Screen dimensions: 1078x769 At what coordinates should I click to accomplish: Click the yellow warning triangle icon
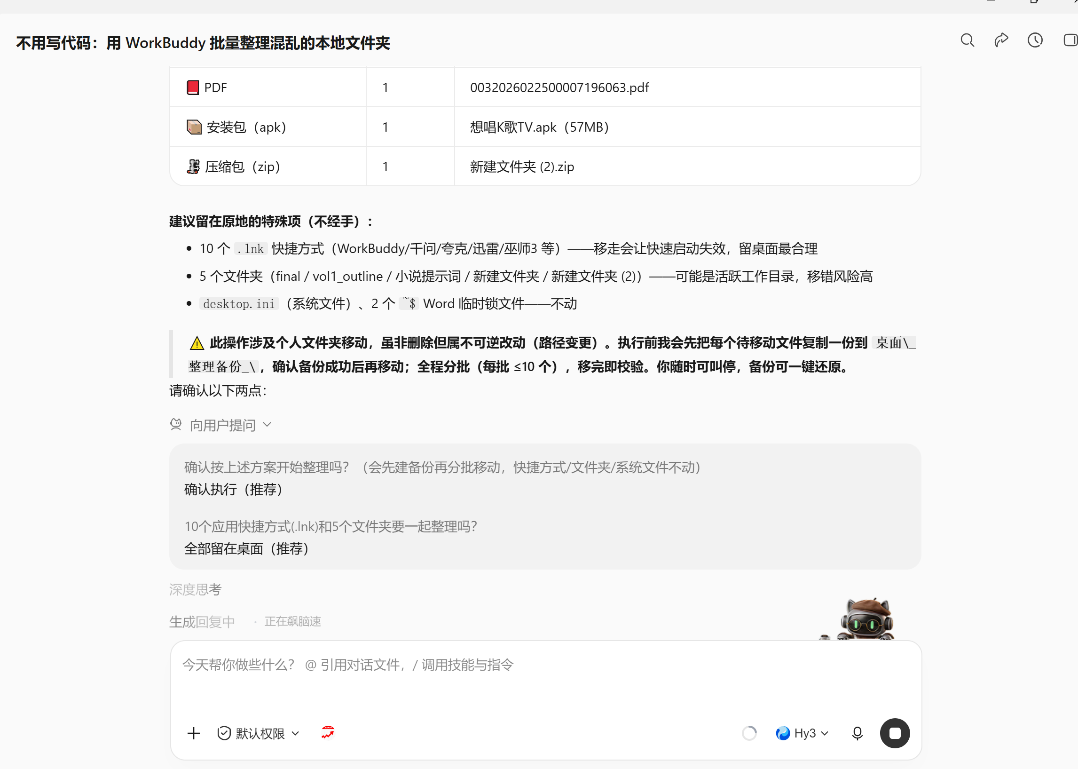pyautogui.click(x=197, y=343)
